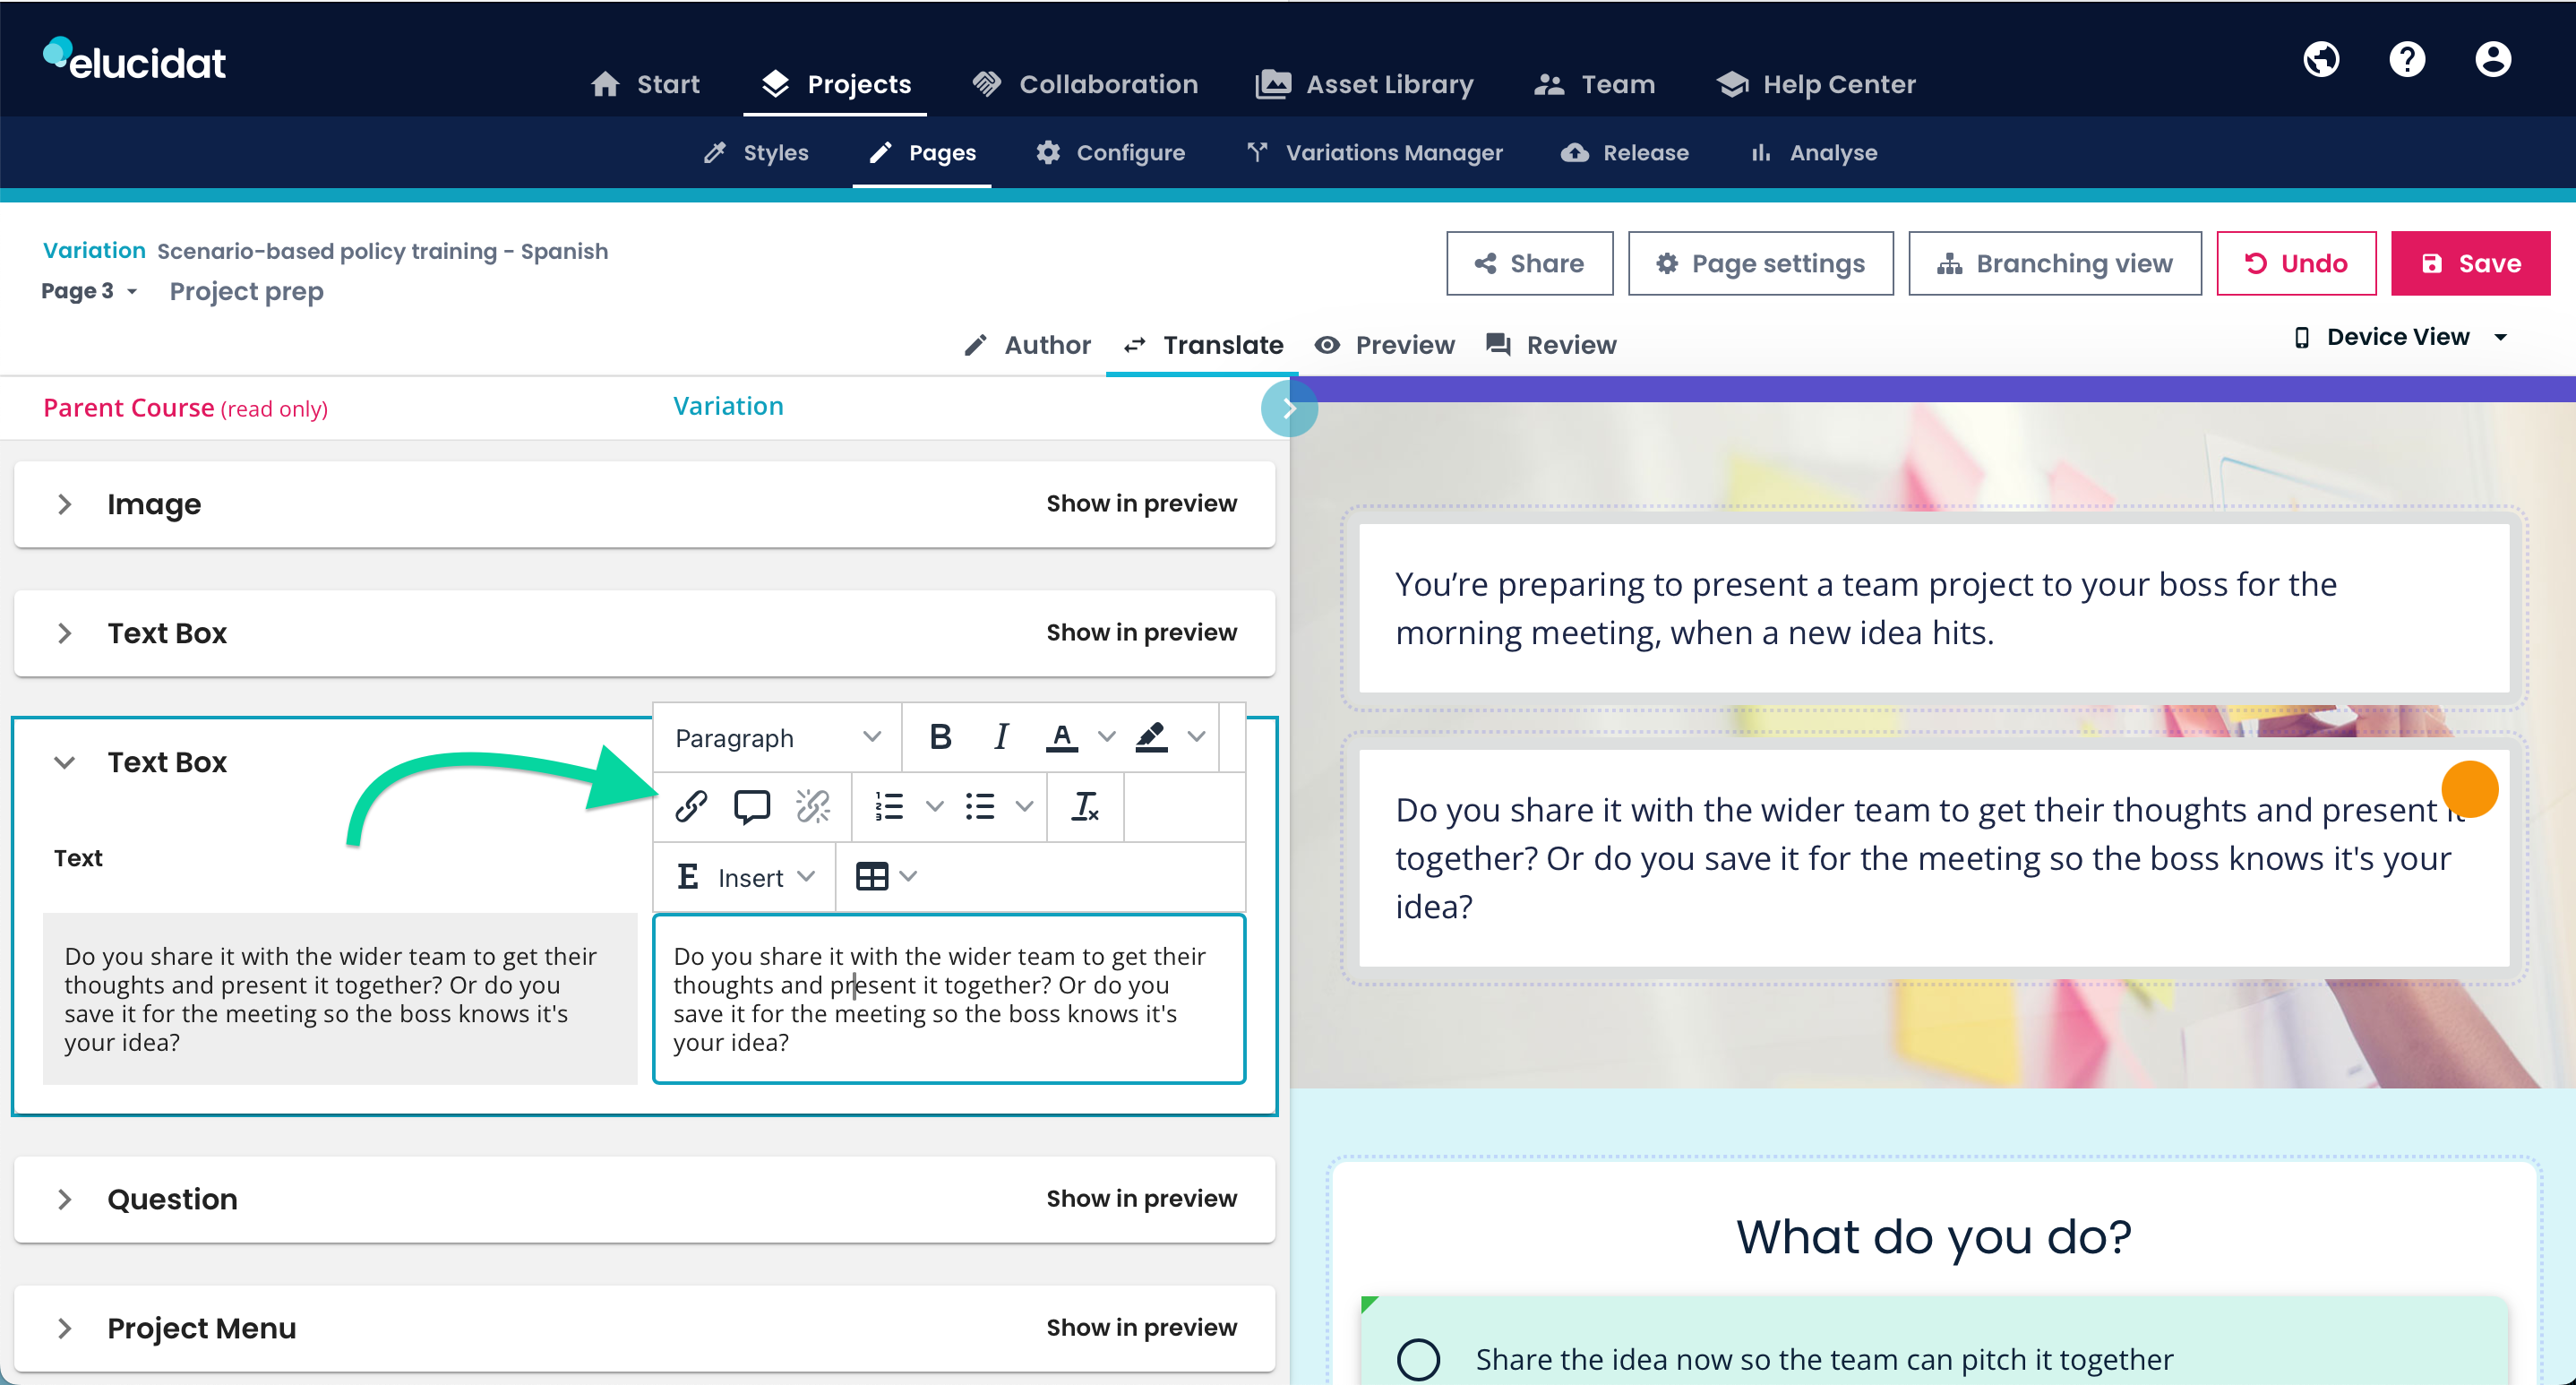
Task: Apply highlight color with the marker icon
Action: 1152,737
